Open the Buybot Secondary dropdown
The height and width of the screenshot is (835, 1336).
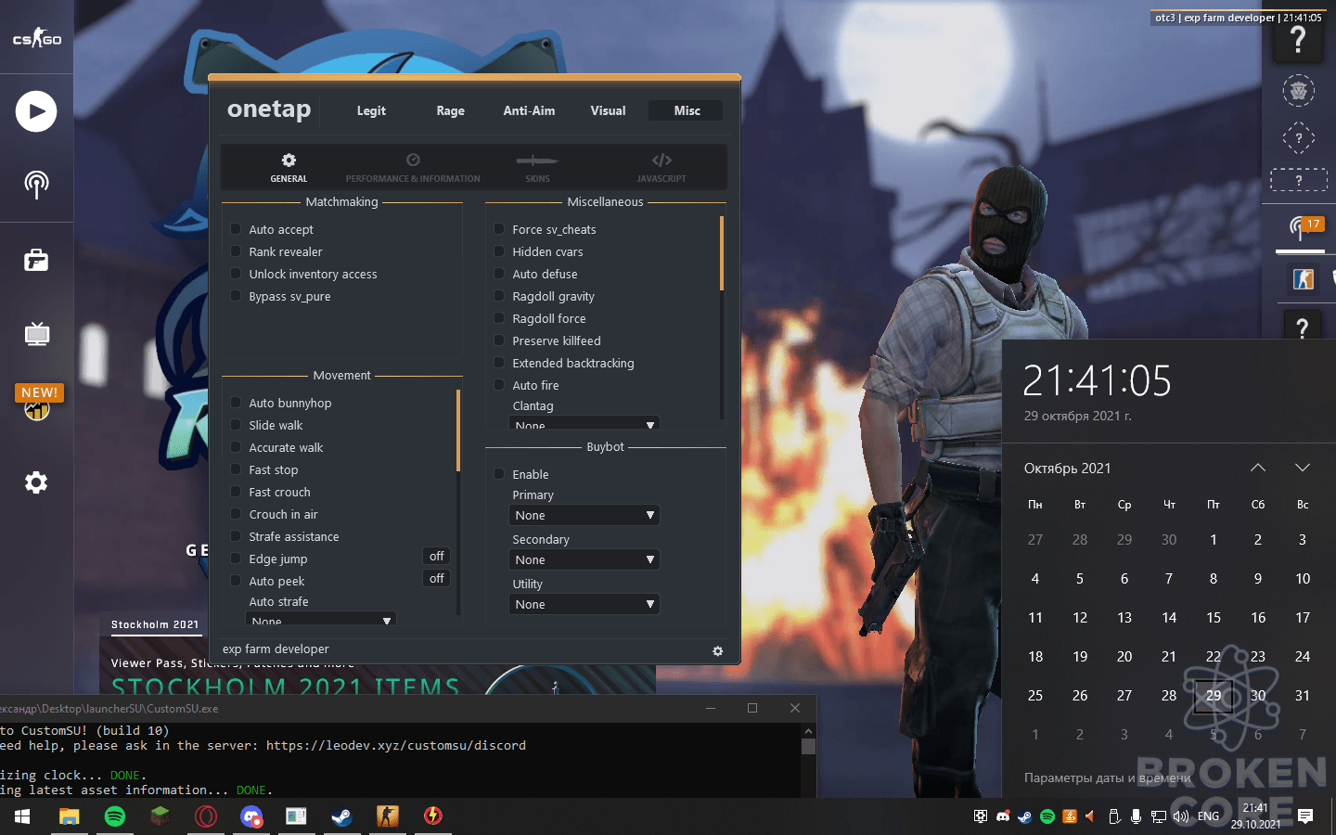point(584,559)
